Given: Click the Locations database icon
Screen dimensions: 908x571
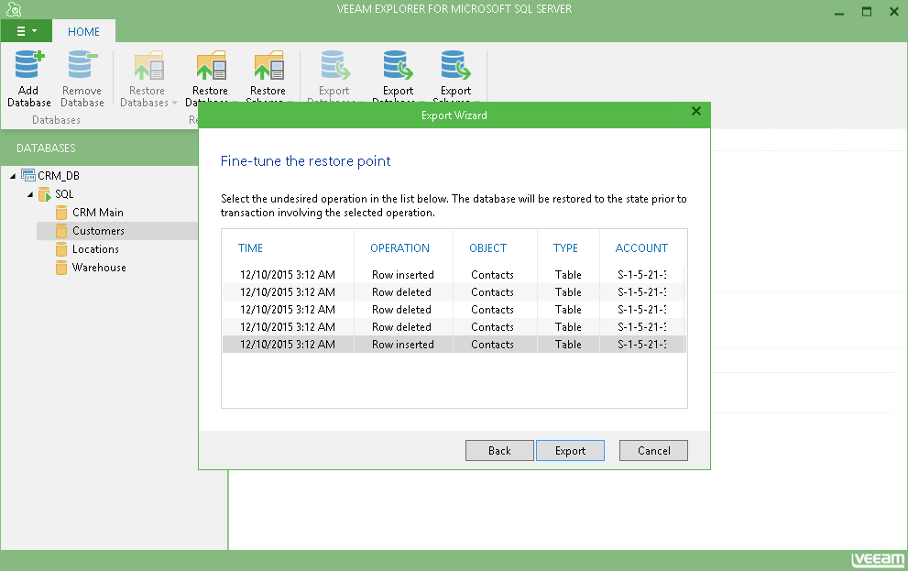Looking at the screenshot, I should (x=61, y=249).
